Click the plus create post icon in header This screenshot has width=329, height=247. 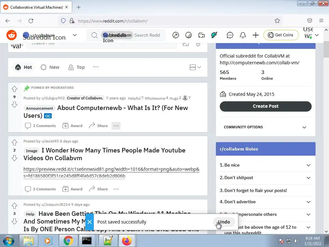[255, 35]
